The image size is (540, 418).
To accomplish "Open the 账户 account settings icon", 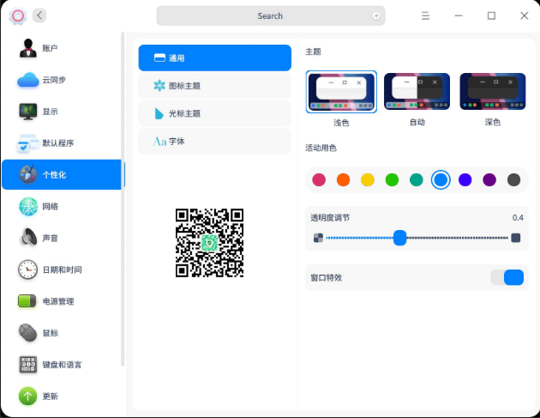I will (28, 48).
